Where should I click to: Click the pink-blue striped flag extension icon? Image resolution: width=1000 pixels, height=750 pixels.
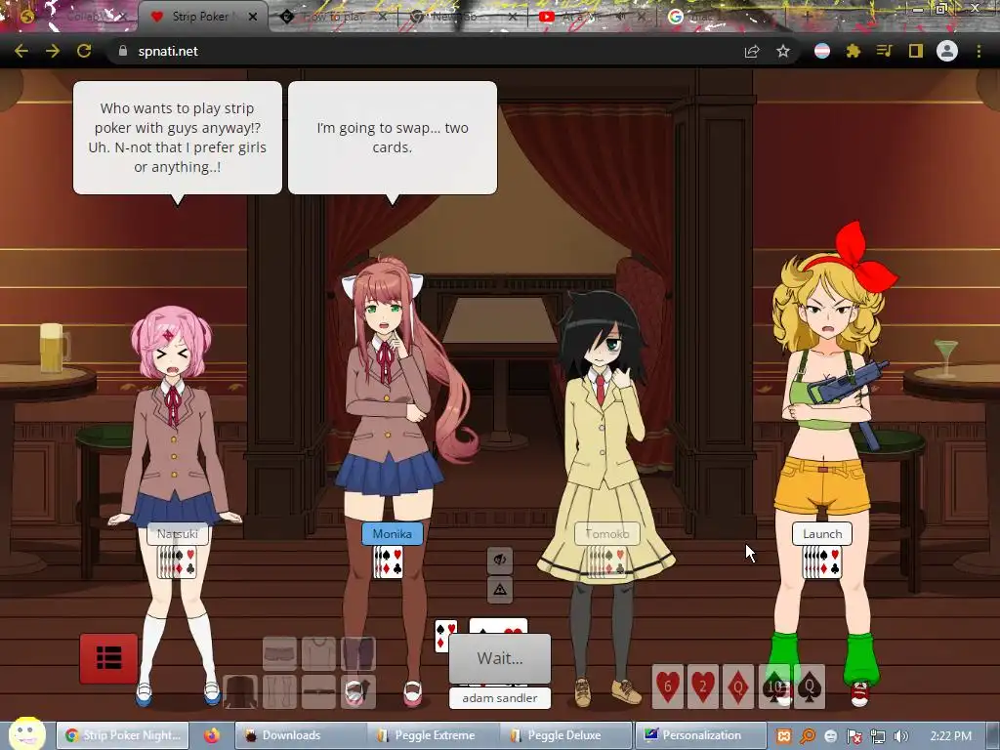[822, 51]
